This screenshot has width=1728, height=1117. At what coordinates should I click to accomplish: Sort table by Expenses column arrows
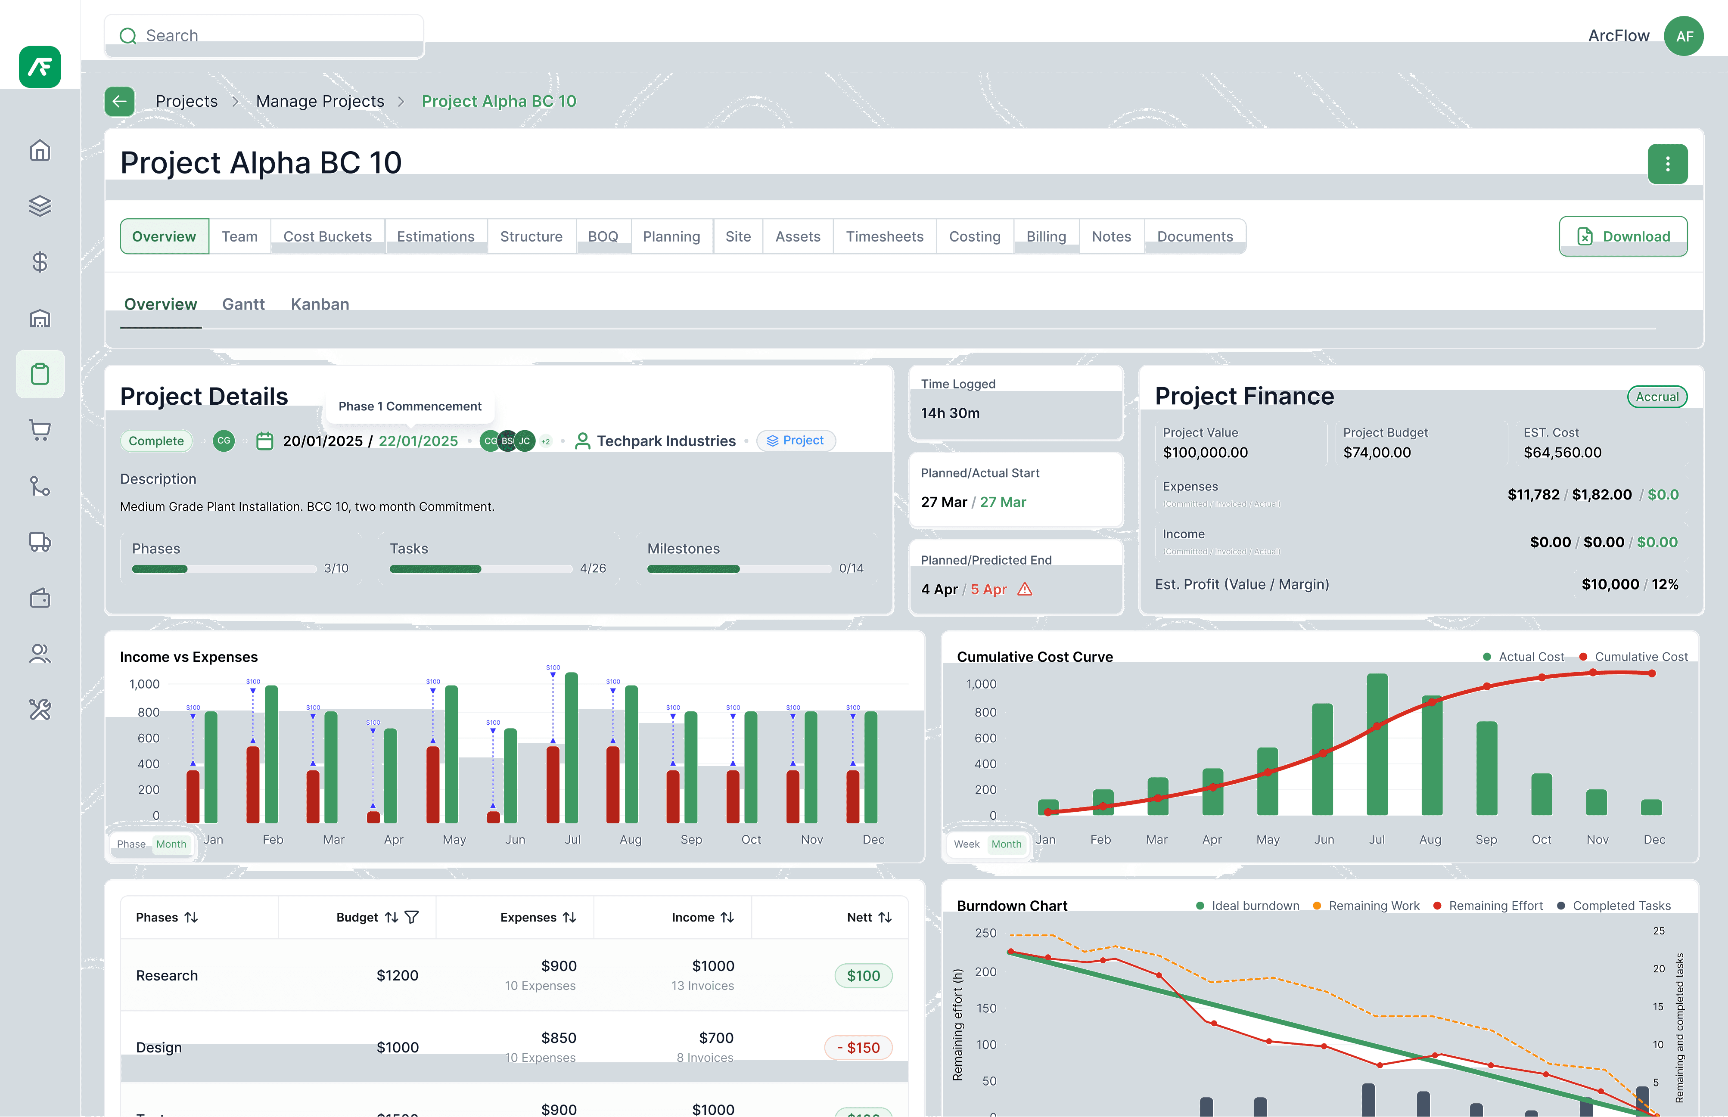(x=569, y=918)
